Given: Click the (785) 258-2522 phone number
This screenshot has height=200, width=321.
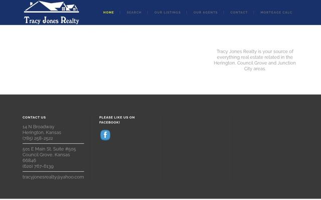Looking at the screenshot, I should click(x=38, y=138).
